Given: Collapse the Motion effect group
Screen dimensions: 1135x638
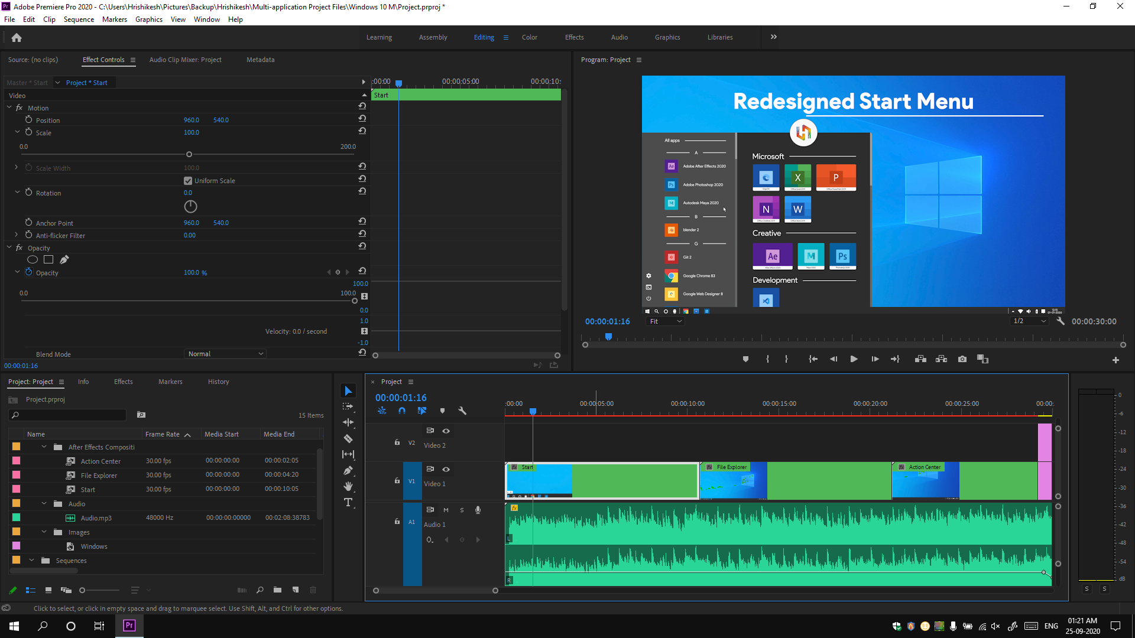Looking at the screenshot, I should click(9, 108).
